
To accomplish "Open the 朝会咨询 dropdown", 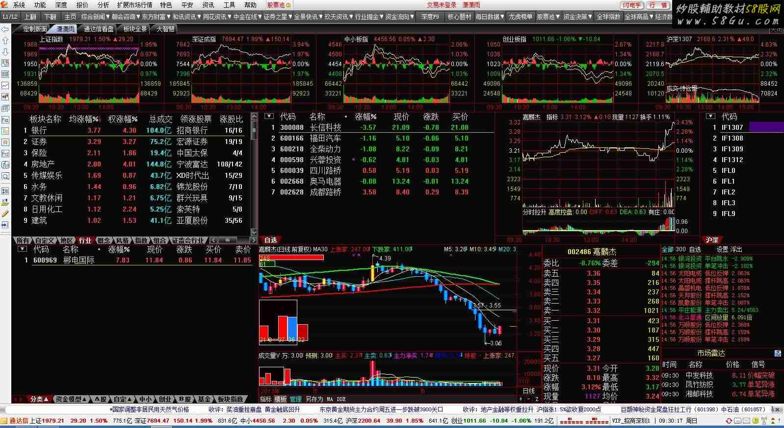I will tap(126, 17).
